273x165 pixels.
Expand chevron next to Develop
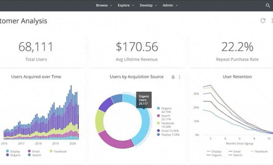coord(156,6)
